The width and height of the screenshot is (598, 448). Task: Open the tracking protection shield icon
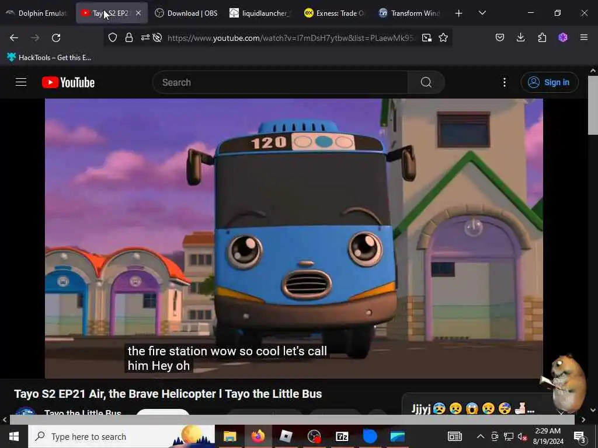pos(113,37)
